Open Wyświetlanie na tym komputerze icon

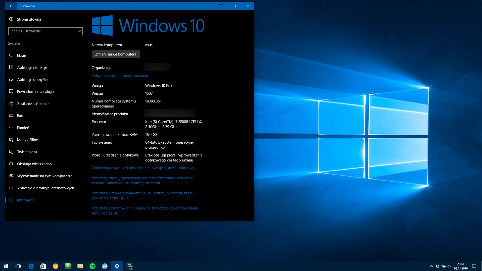(x=11, y=176)
